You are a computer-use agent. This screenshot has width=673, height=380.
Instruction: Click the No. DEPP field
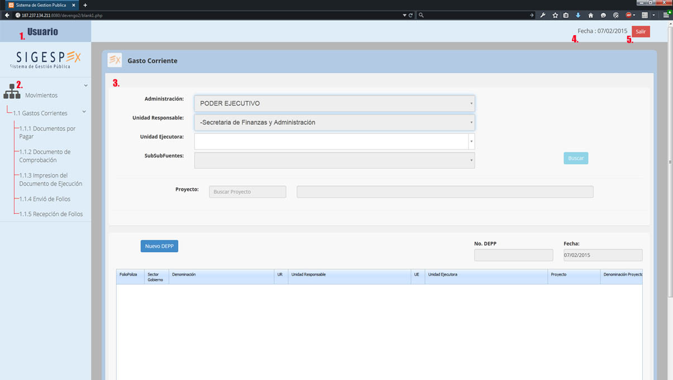[x=514, y=255]
